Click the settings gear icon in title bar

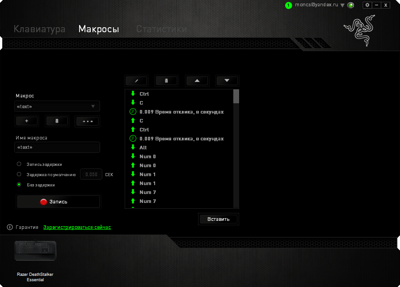[367, 5]
